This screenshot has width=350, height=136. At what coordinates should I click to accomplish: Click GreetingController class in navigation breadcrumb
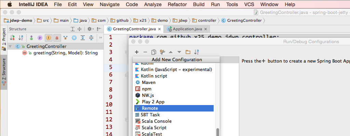click(242, 20)
